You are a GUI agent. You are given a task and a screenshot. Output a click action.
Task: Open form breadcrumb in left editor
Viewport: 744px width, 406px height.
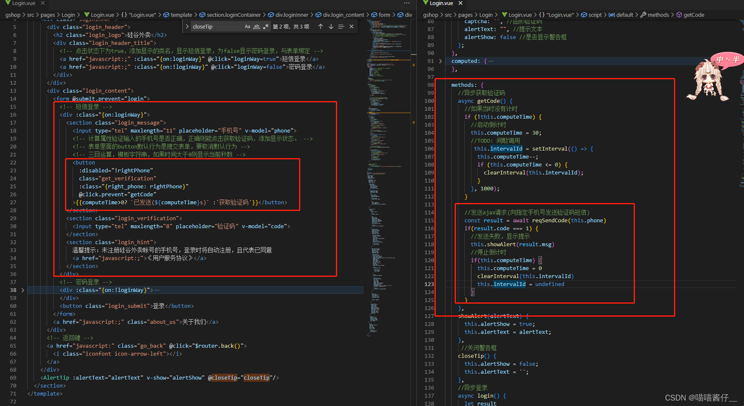click(380, 15)
